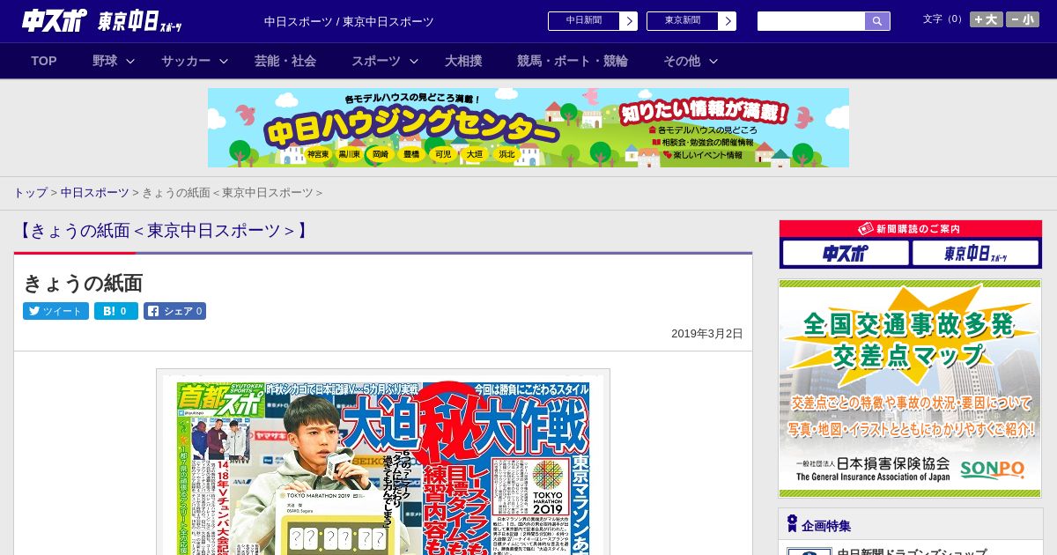The image size is (1057, 555).
Task: Expand the その他 dropdown chevron
Action: tap(713, 61)
